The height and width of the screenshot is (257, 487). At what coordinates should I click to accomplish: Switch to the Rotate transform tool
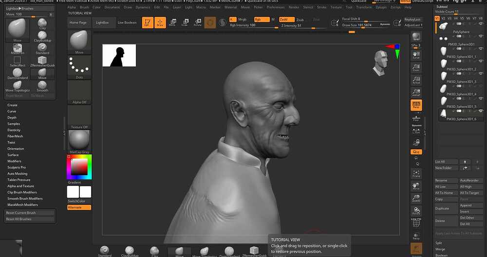tap(198, 22)
